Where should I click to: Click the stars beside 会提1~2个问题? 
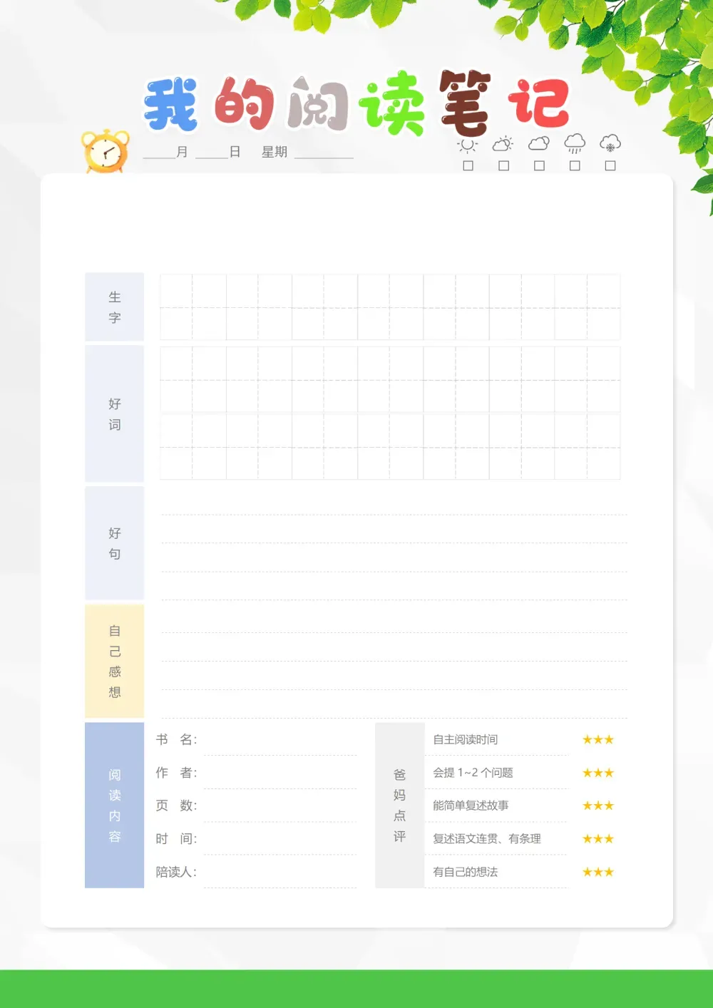[x=598, y=773]
